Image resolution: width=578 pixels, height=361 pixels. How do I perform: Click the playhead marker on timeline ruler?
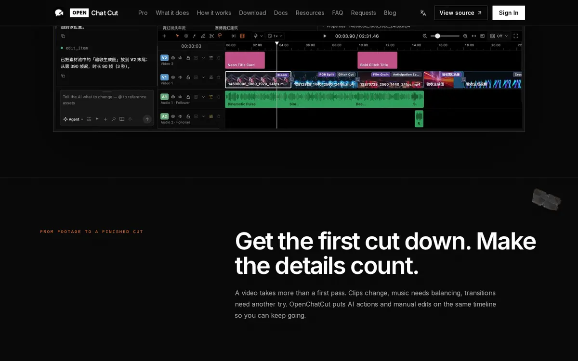tap(276, 43)
